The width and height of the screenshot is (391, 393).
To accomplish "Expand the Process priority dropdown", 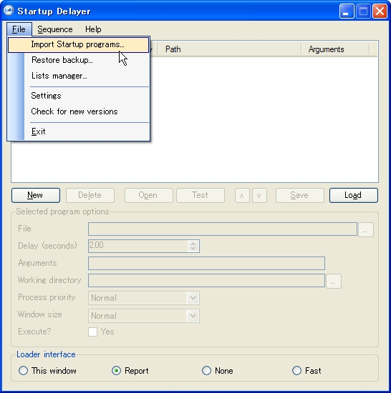I will click(x=193, y=298).
